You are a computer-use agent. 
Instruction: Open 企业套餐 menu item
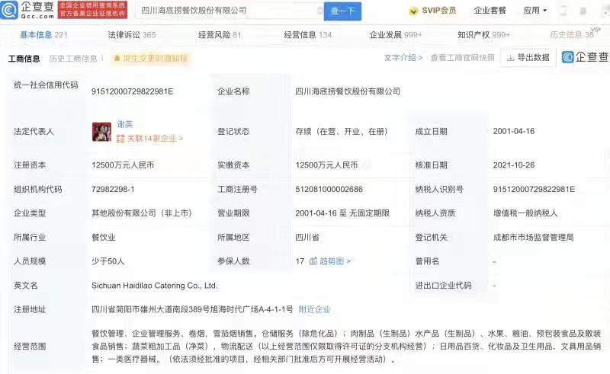click(x=490, y=11)
